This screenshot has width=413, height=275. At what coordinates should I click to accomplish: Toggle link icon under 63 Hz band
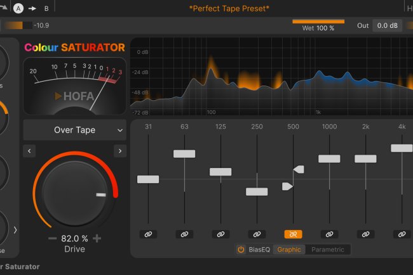click(x=184, y=234)
